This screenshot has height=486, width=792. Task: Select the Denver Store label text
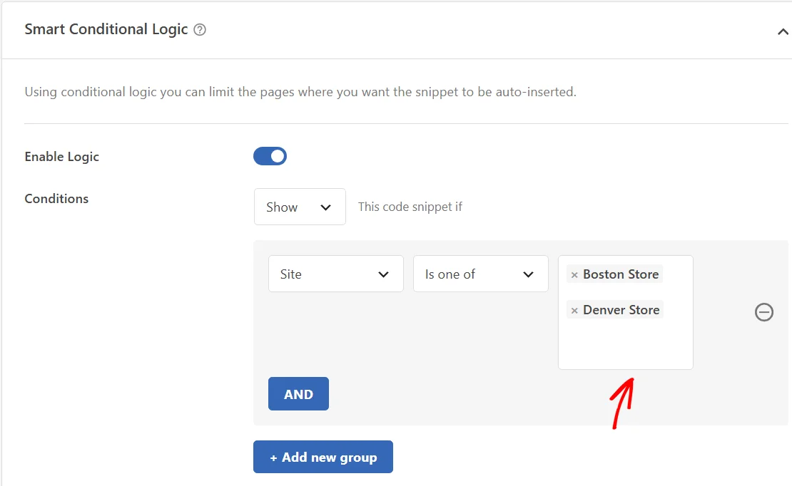(621, 309)
